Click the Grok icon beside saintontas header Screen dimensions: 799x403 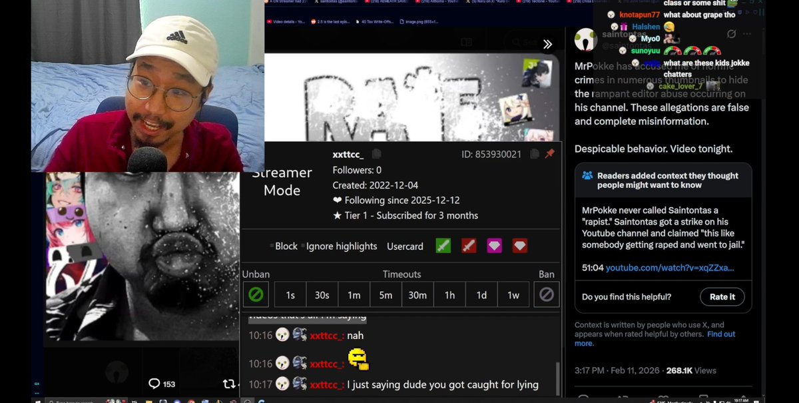(x=731, y=34)
